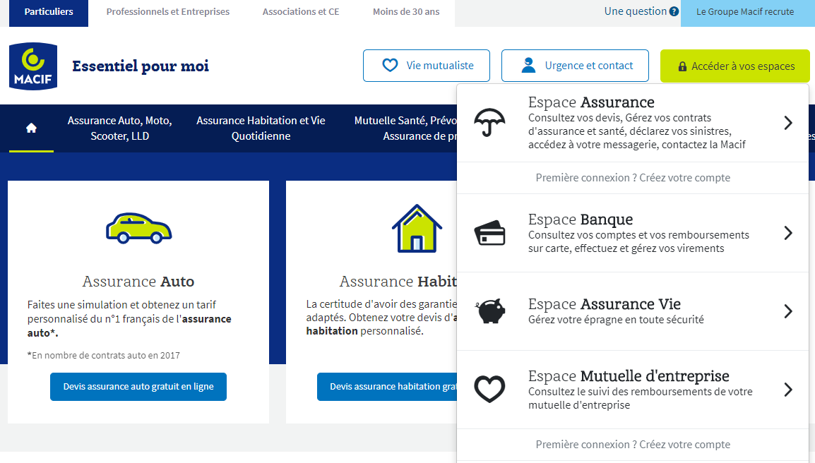Click the heart icon beside Espace Mutuelle d'entreprise

pyautogui.click(x=489, y=388)
